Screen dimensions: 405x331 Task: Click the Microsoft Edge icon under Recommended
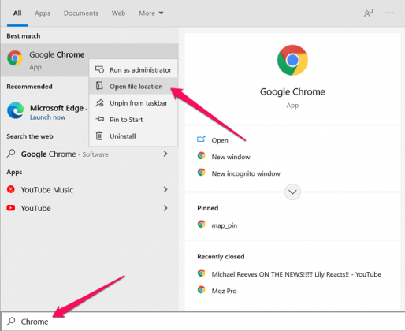pyautogui.click(x=16, y=110)
